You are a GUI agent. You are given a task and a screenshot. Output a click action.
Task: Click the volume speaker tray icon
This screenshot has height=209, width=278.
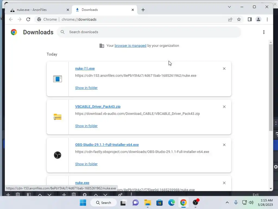pyautogui.click(x=251, y=202)
